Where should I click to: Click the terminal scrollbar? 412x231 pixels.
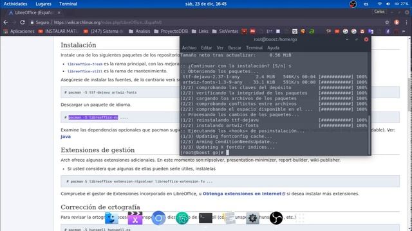(x=369, y=135)
